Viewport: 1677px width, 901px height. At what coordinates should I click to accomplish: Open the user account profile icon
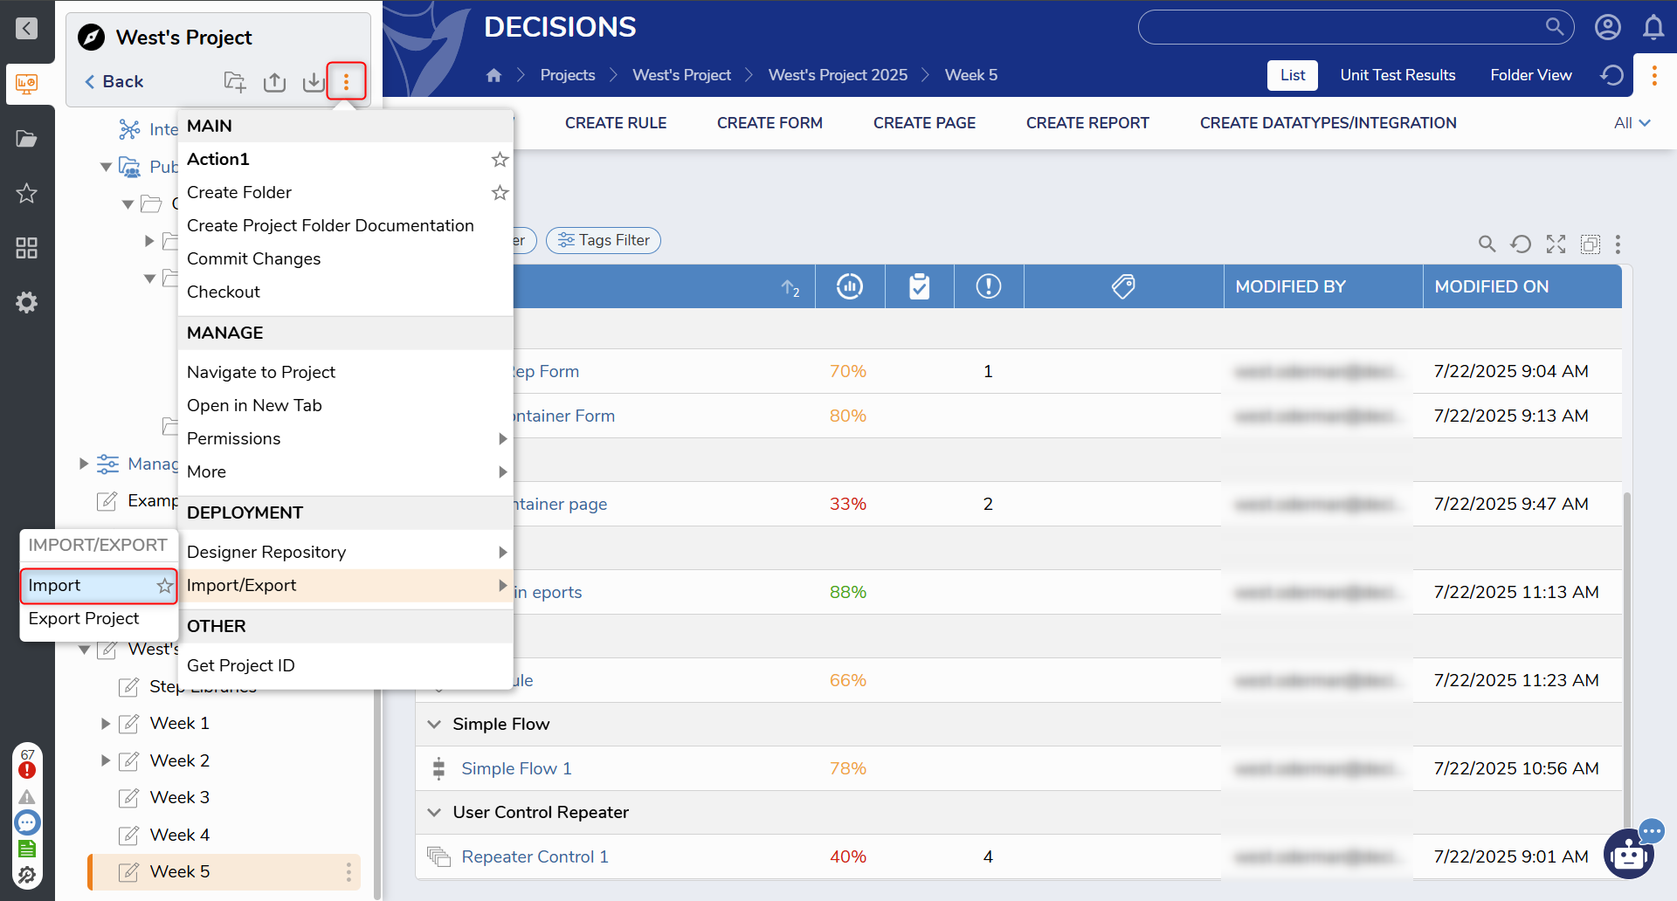click(x=1607, y=28)
